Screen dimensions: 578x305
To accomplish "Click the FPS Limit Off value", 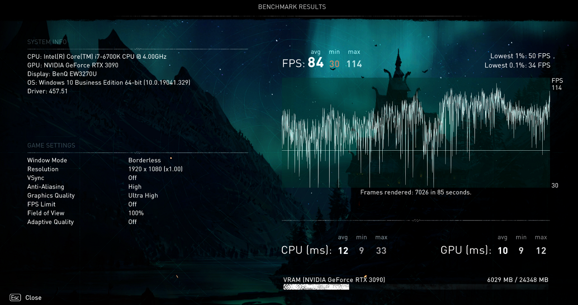I will 133,204.
